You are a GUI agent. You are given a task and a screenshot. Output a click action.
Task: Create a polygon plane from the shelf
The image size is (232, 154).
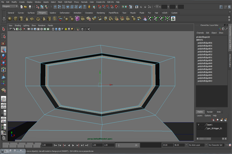pyautogui.click(x=32, y=19)
